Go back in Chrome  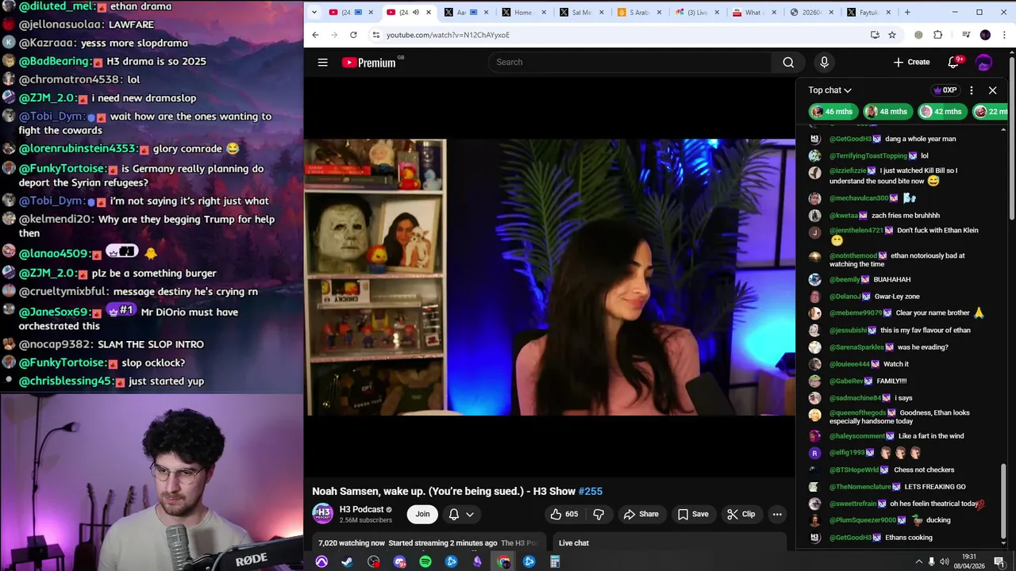(x=315, y=35)
